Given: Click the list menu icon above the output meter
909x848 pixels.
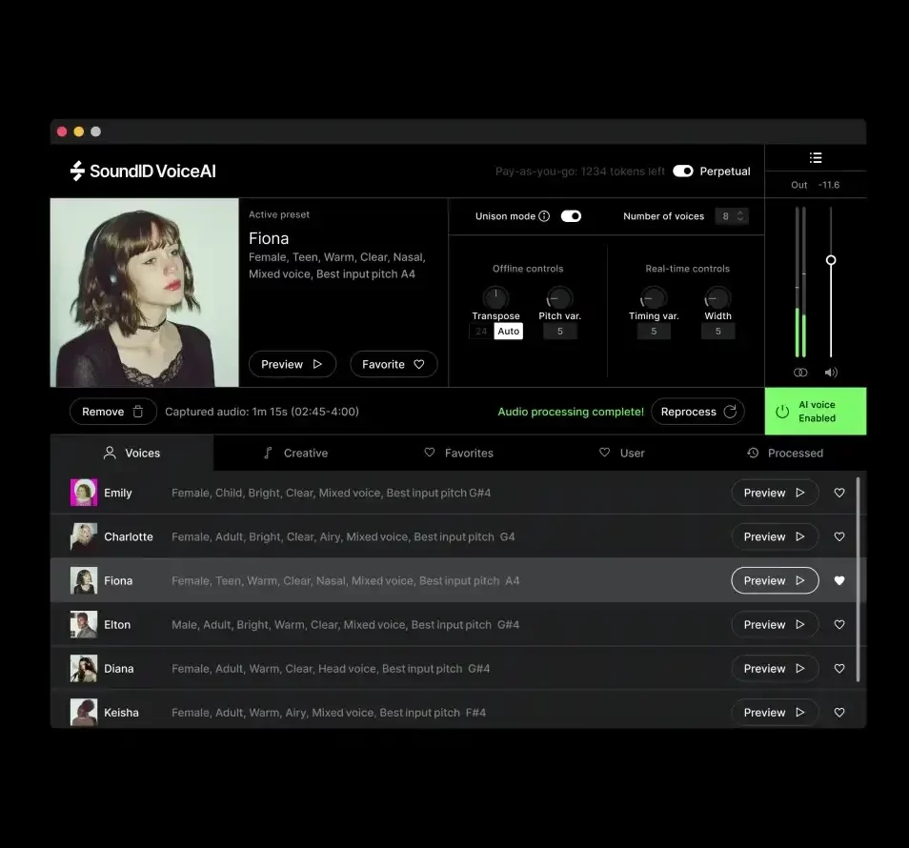Looking at the screenshot, I should coord(815,158).
